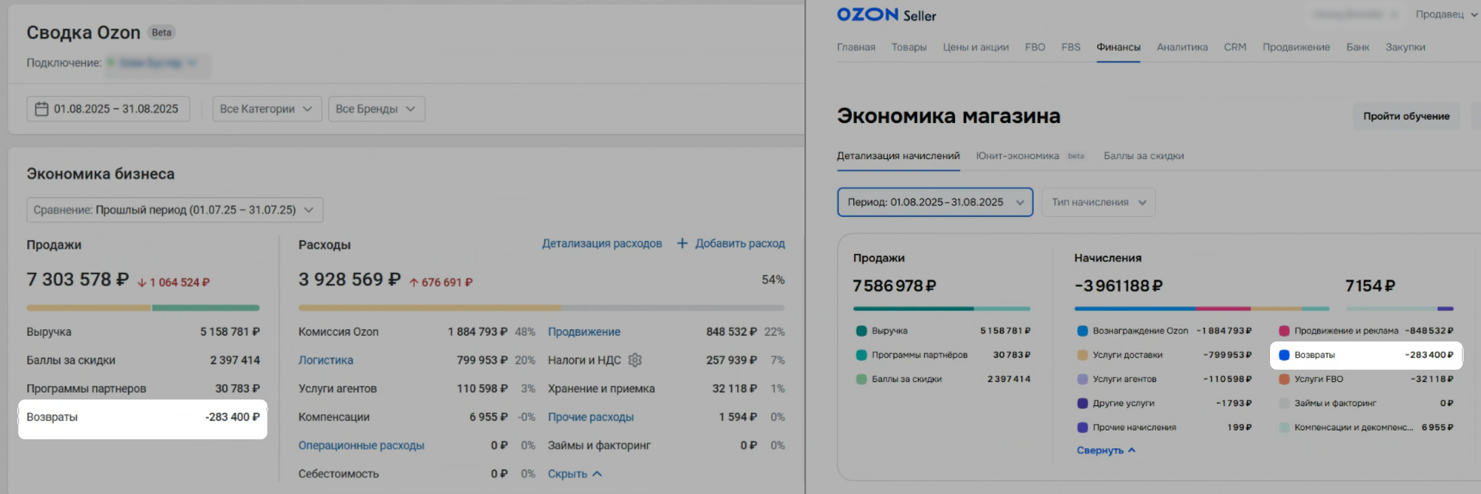Click the calendar icon in date range field
1481x494 pixels.
pyautogui.click(x=42, y=109)
